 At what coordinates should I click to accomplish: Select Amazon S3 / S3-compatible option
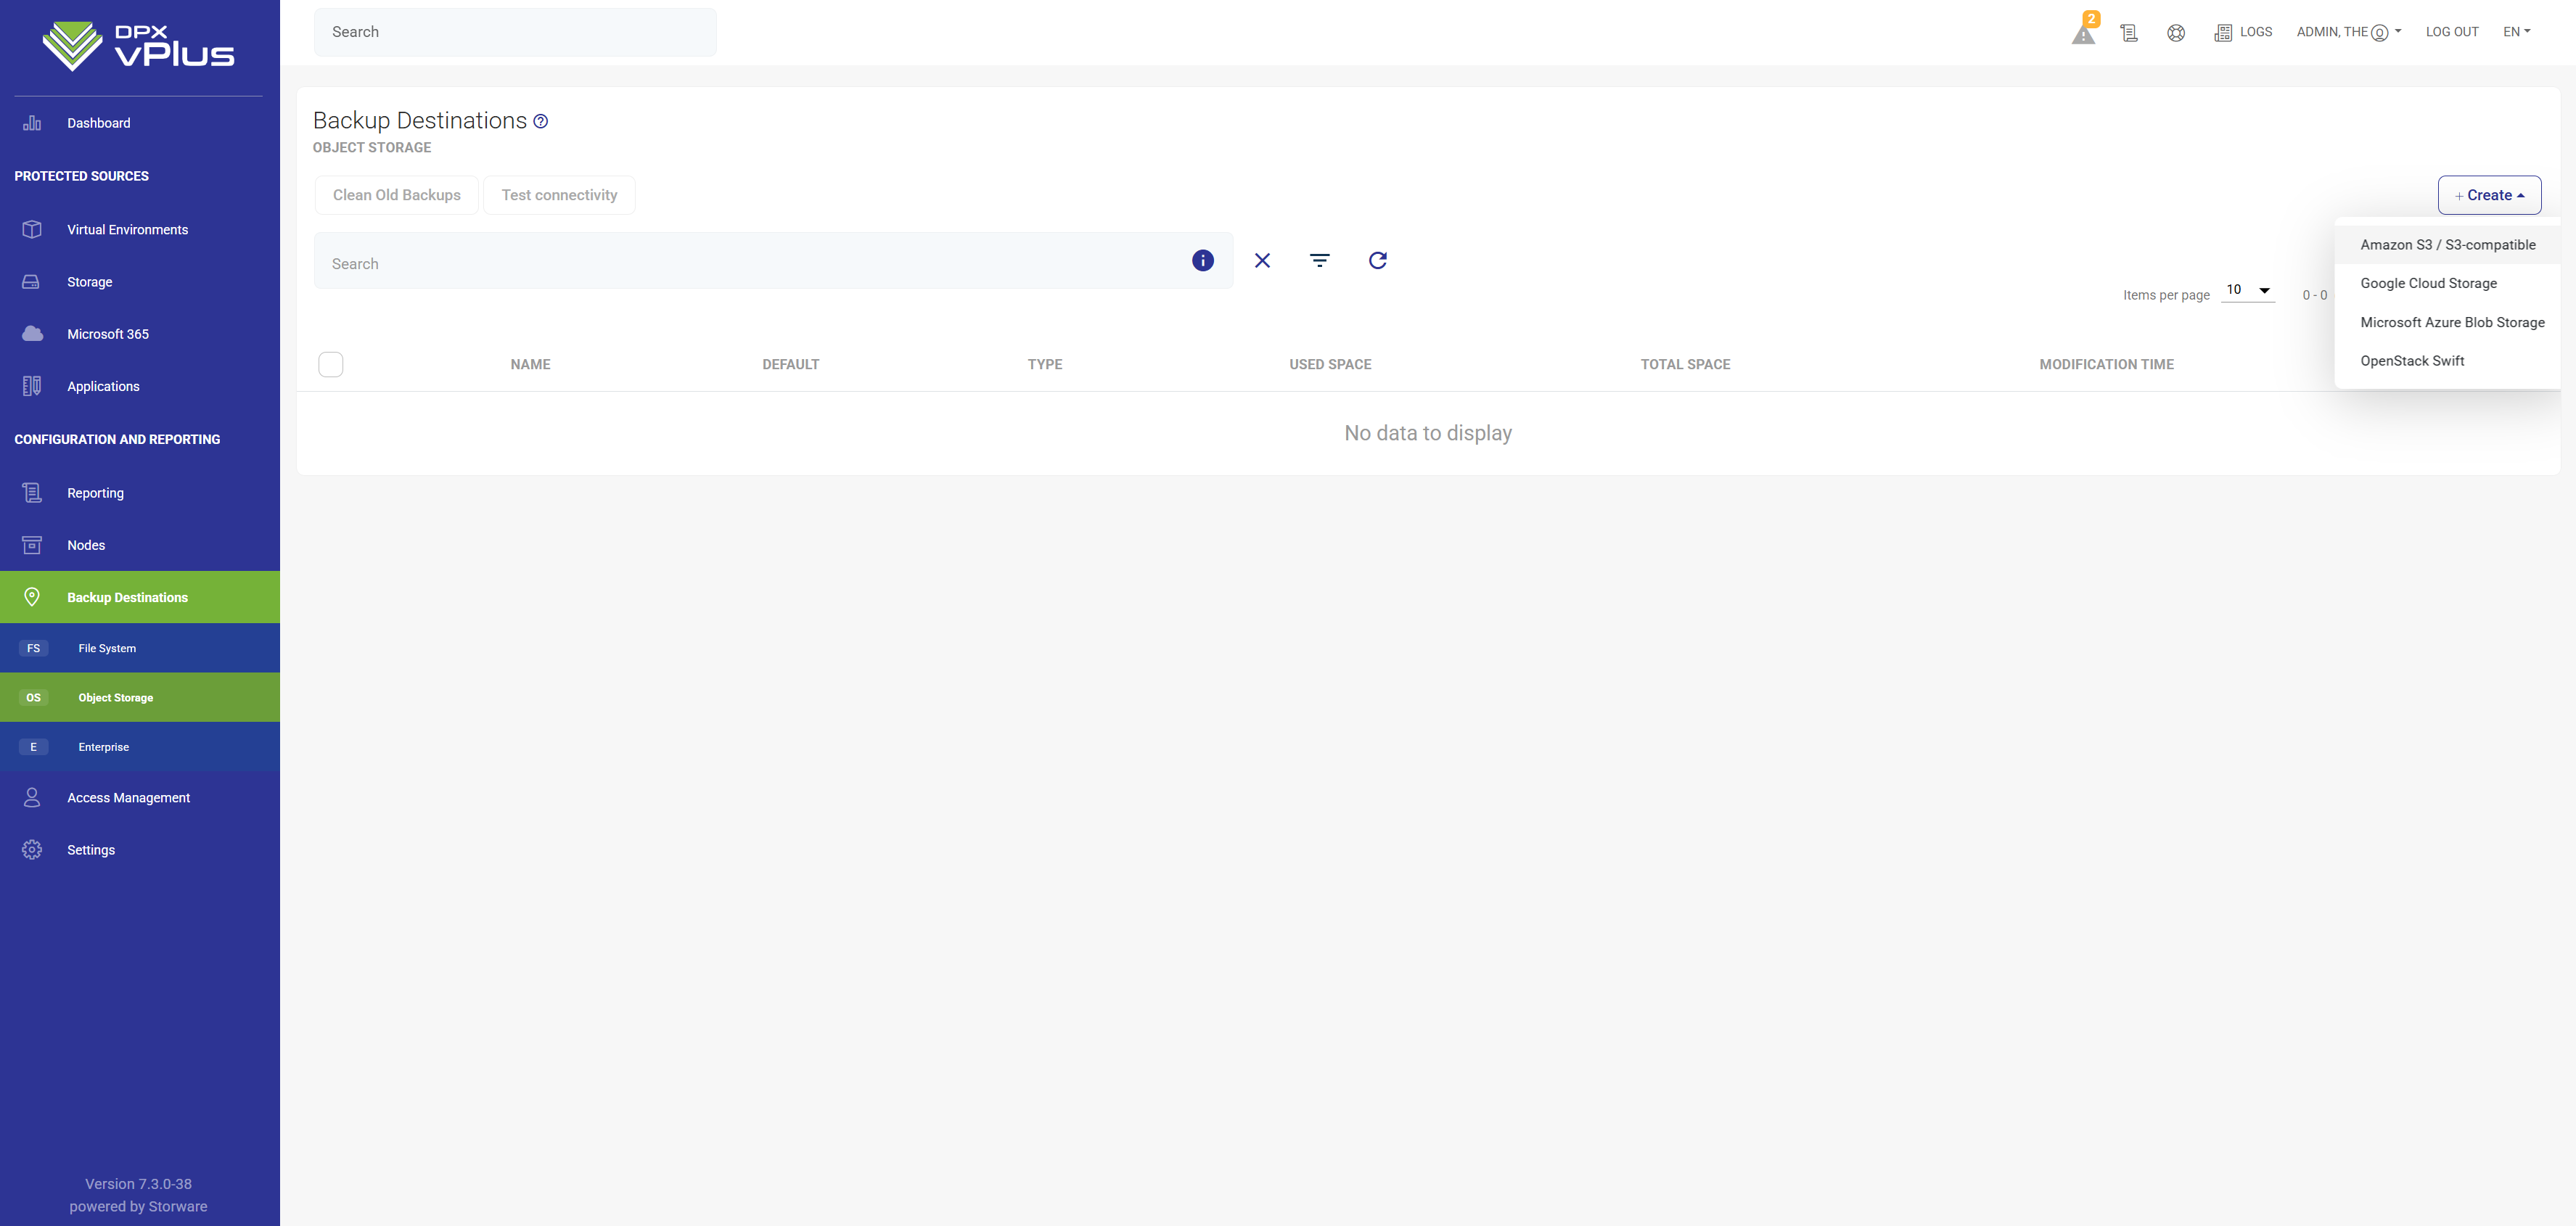(x=2447, y=245)
